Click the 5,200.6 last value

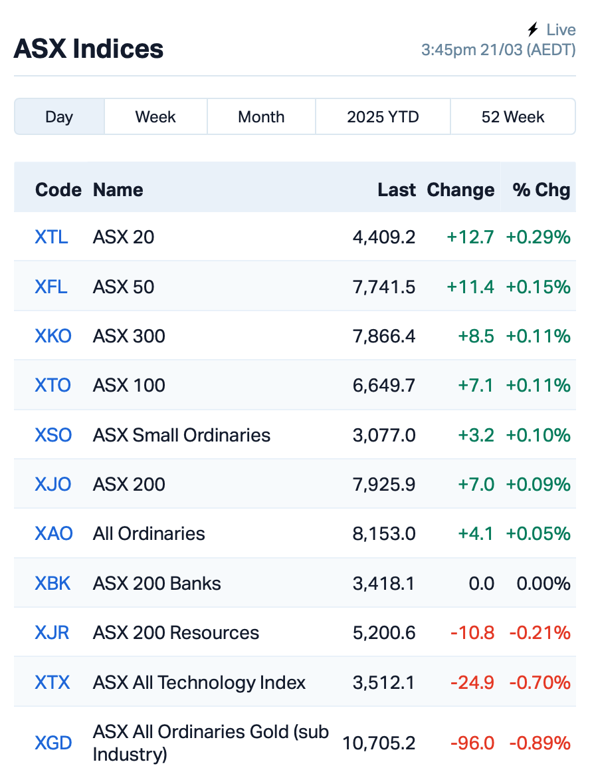tap(384, 633)
